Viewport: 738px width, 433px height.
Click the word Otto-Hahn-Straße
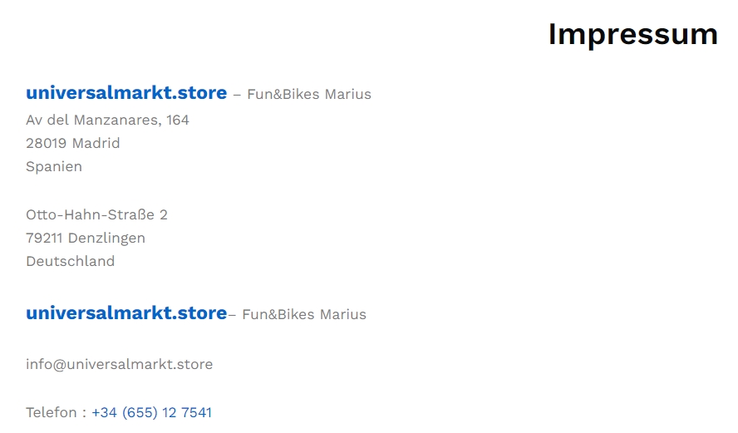(x=91, y=215)
